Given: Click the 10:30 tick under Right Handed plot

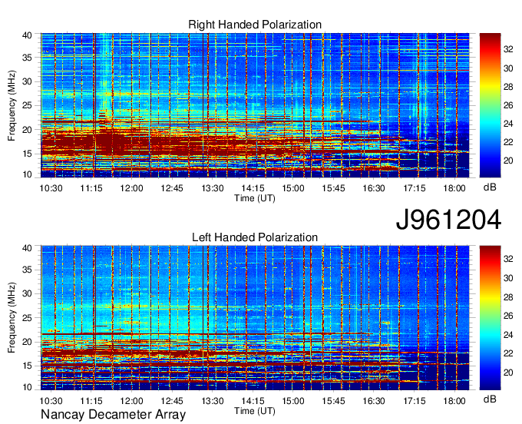Looking at the screenshot, I should tap(51, 188).
